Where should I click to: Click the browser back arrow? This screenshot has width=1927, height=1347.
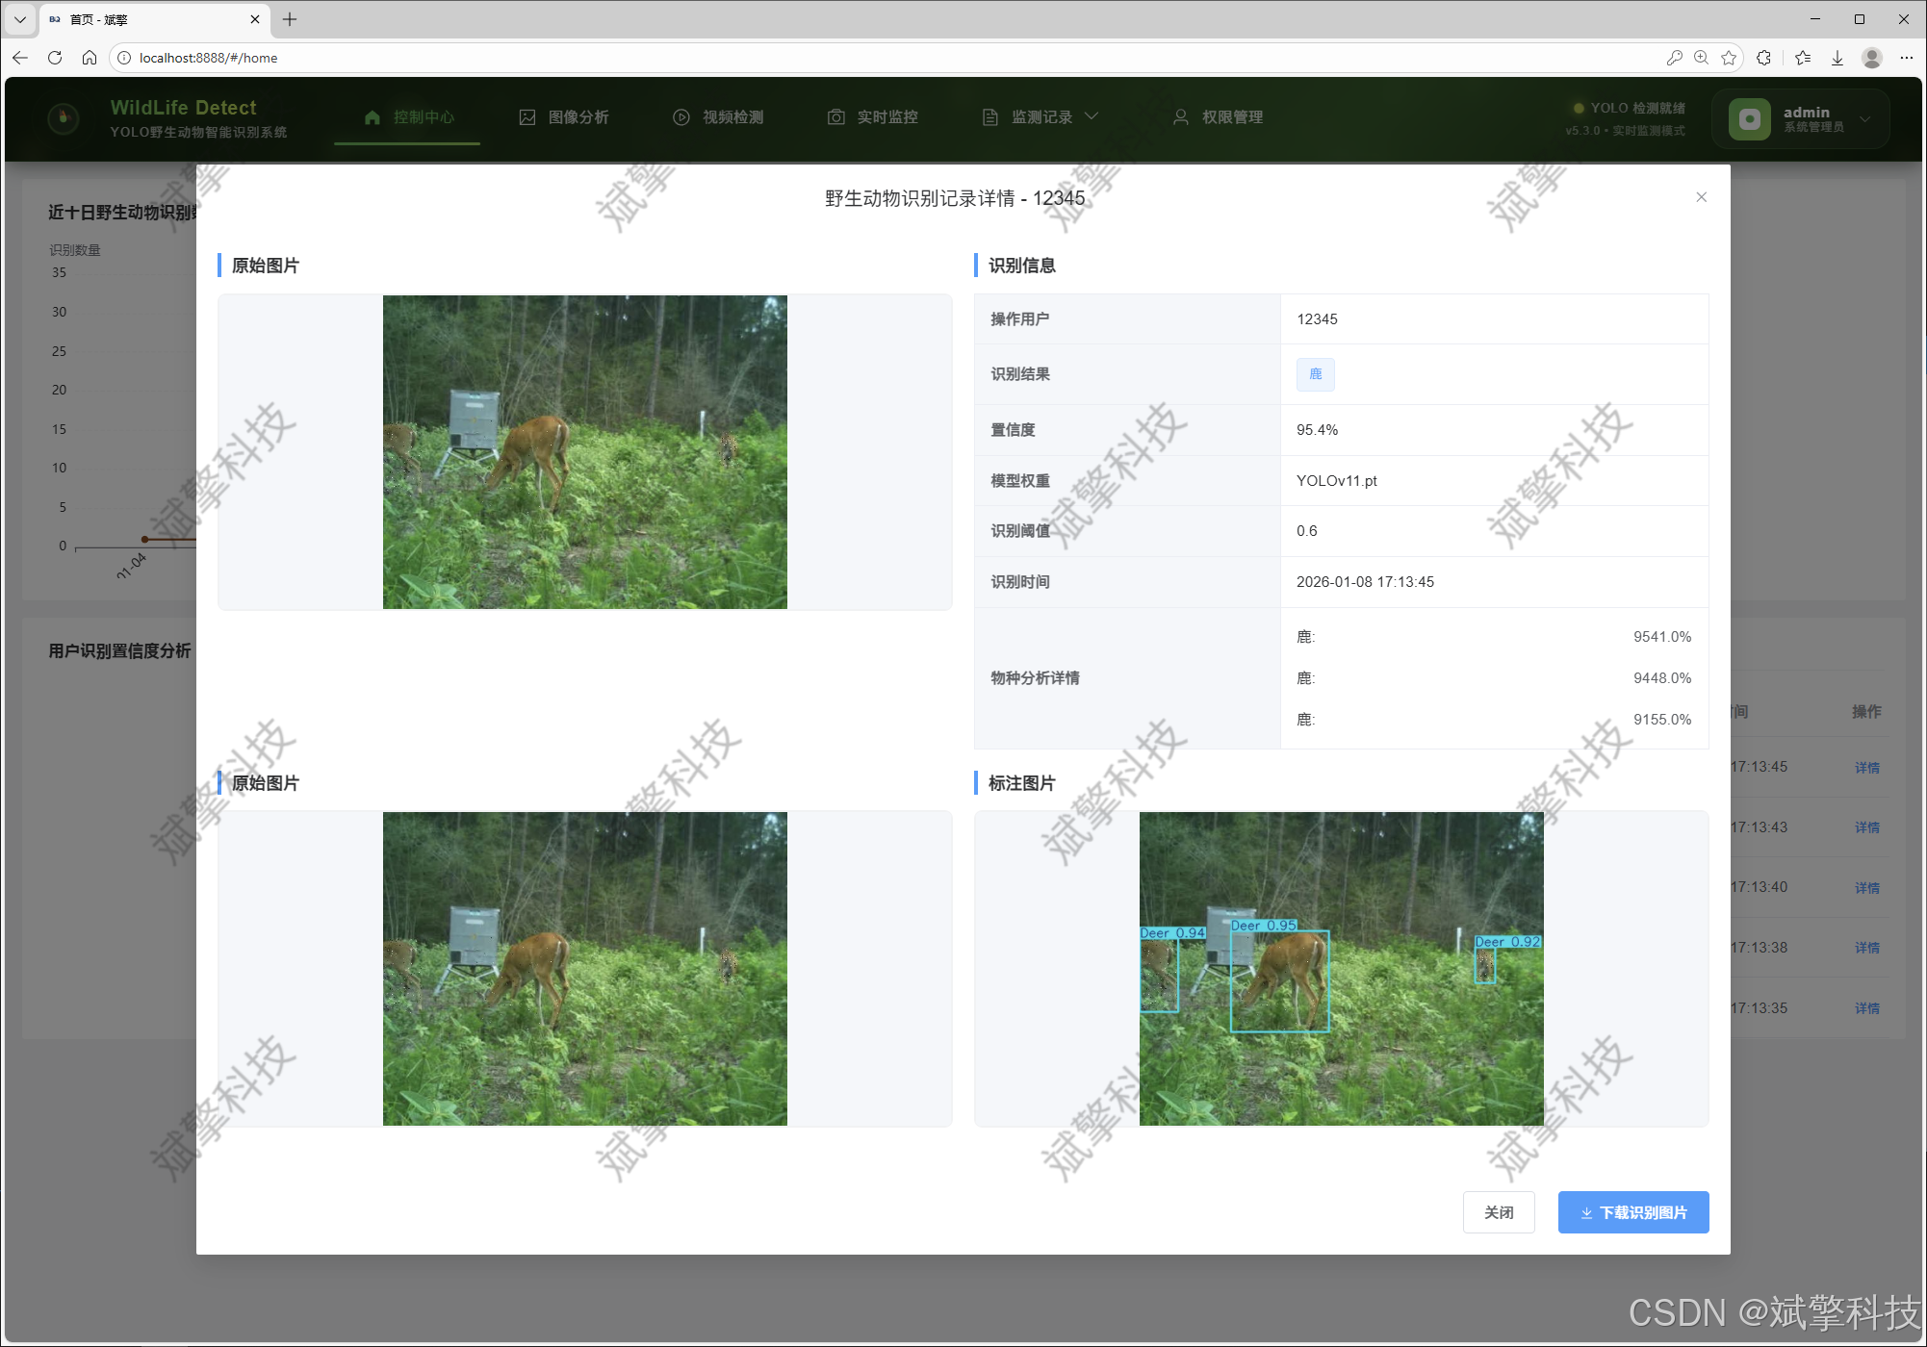point(20,58)
